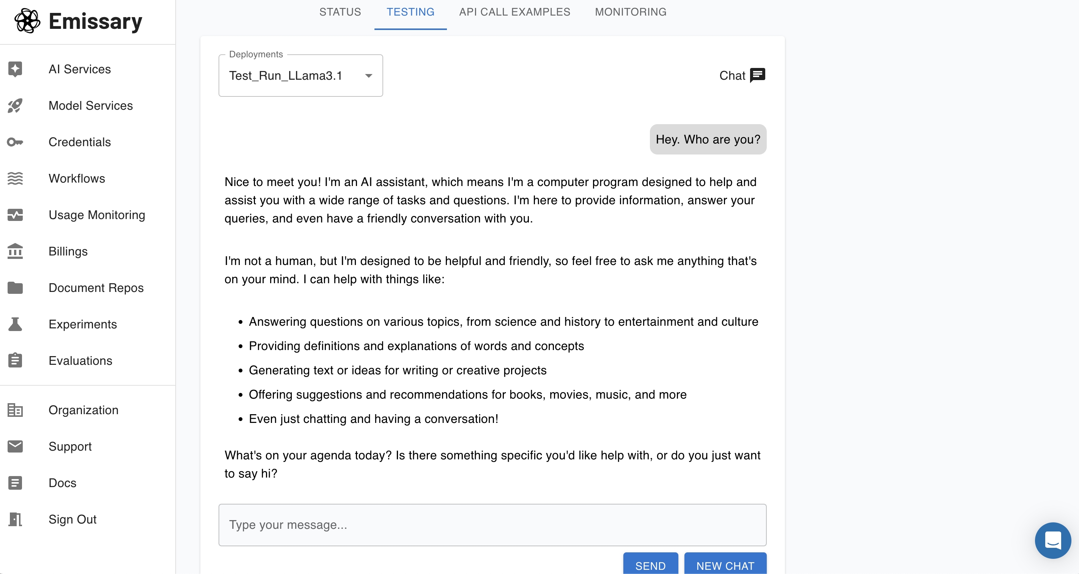Image resolution: width=1079 pixels, height=574 pixels.
Task: Click the Model Services rocket icon
Action: click(15, 106)
